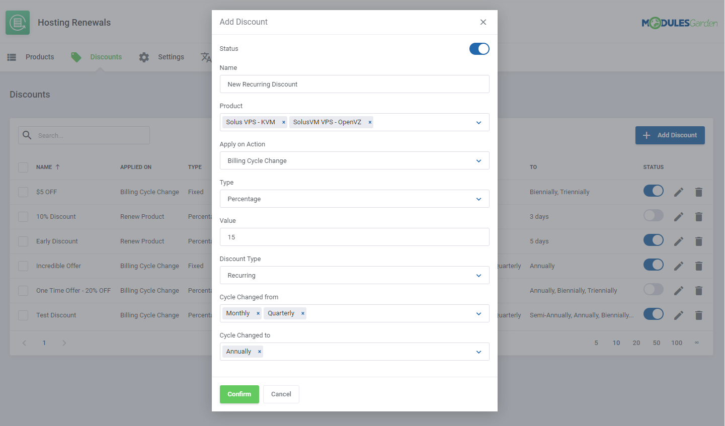Enable the 10% Discount status switch

click(x=654, y=216)
